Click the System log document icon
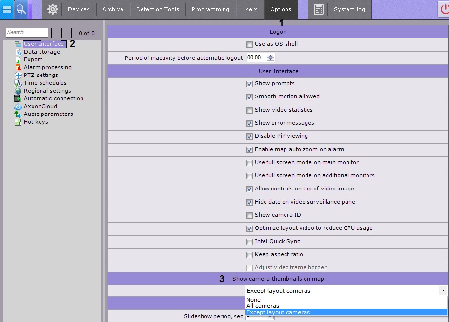The width and height of the screenshot is (449, 322). point(319,9)
